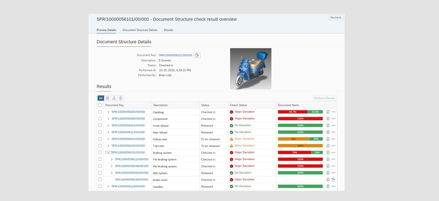Open link 5PA/10000056038/00/000
The height and width of the screenshot is (201, 439).
coord(132,180)
